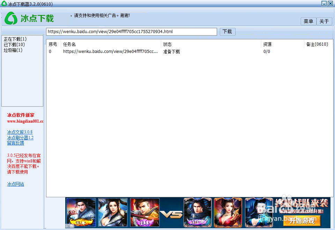Click the title bar app icon
The image size is (335, 230).
click(x=4, y=3)
